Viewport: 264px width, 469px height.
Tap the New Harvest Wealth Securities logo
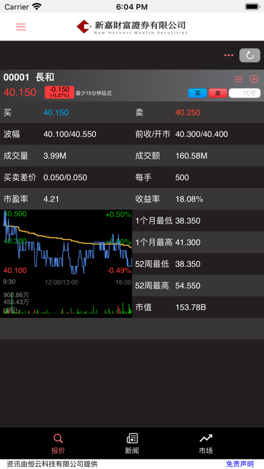[x=132, y=27]
